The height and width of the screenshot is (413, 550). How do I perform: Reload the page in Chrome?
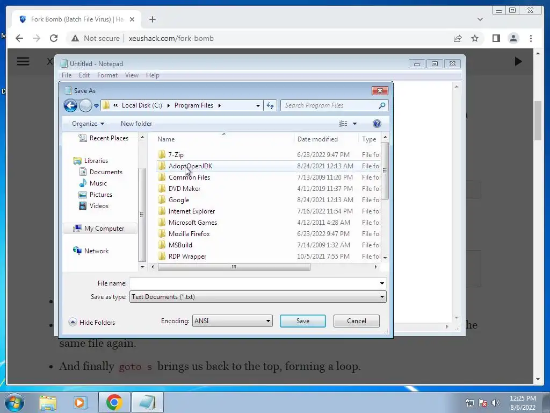pos(54,38)
